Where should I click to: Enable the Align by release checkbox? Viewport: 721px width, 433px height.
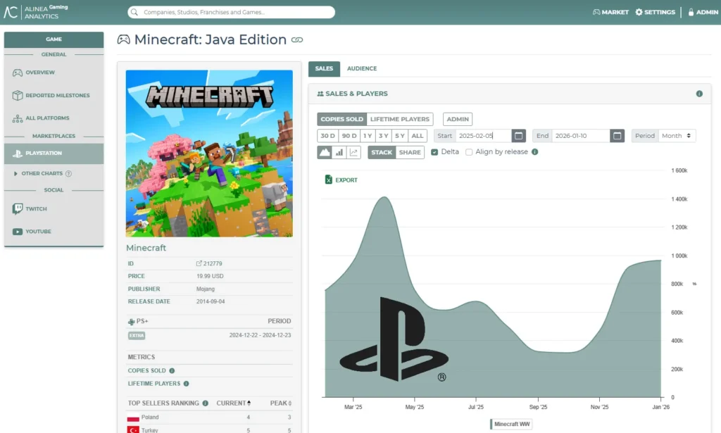tap(469, 152)
